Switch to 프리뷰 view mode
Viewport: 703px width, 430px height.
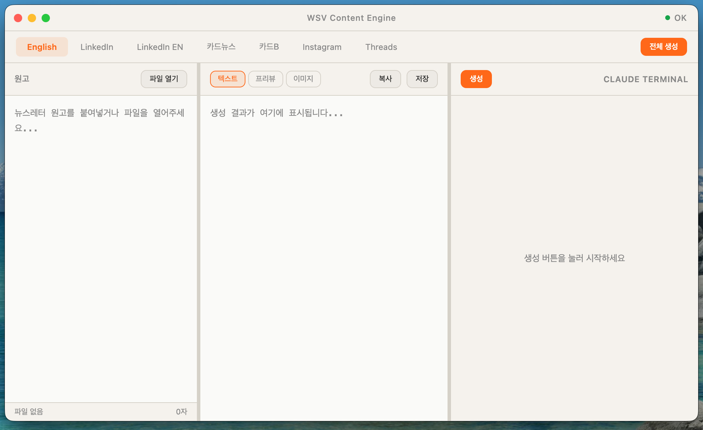pos(265,79)
